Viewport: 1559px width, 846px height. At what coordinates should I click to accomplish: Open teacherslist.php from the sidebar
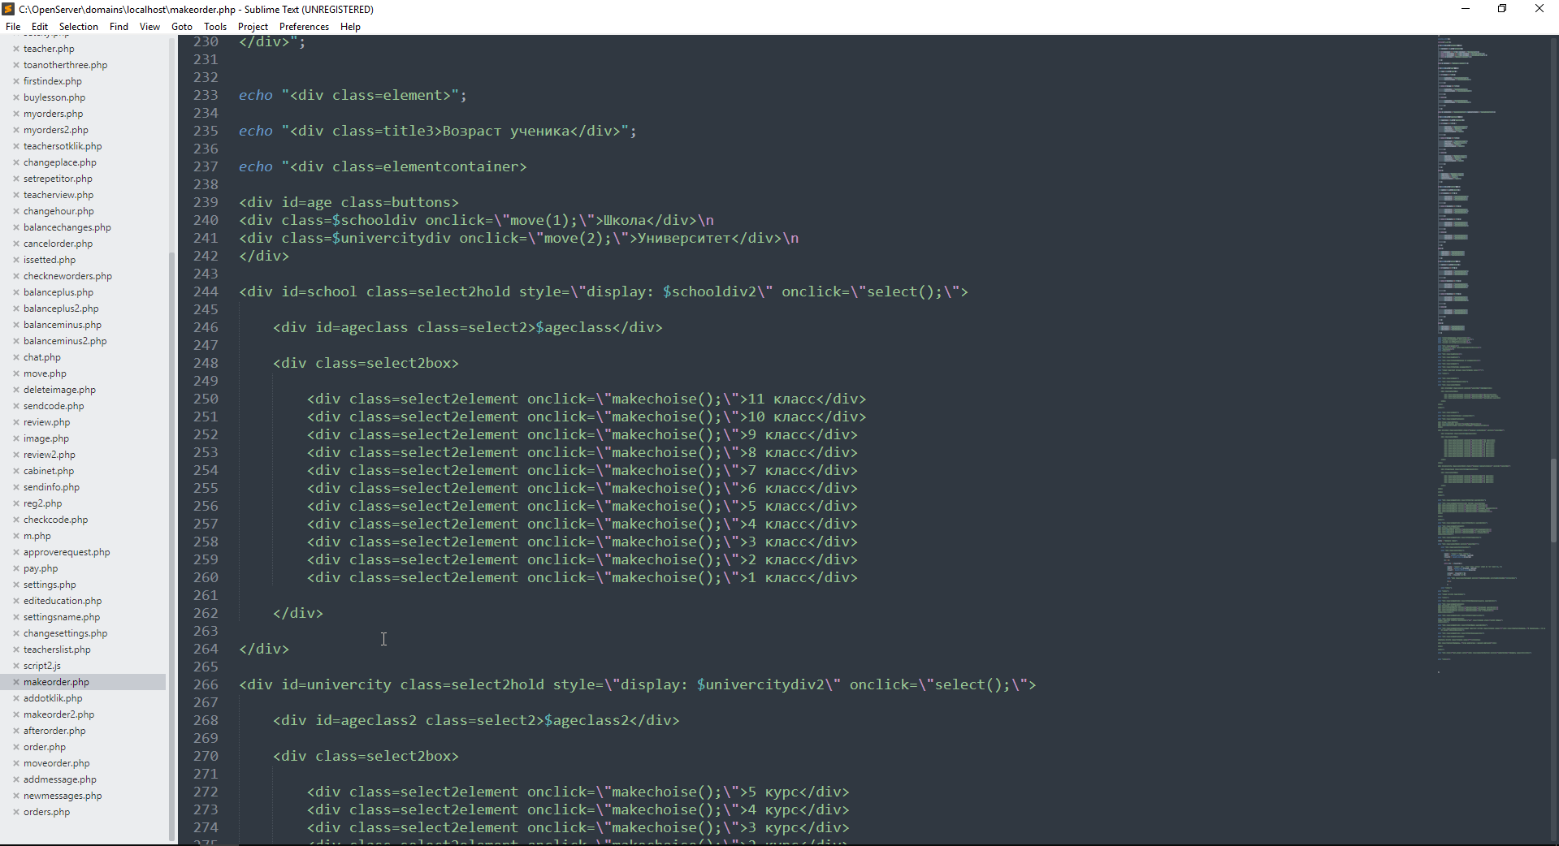(x=57, y=650)
